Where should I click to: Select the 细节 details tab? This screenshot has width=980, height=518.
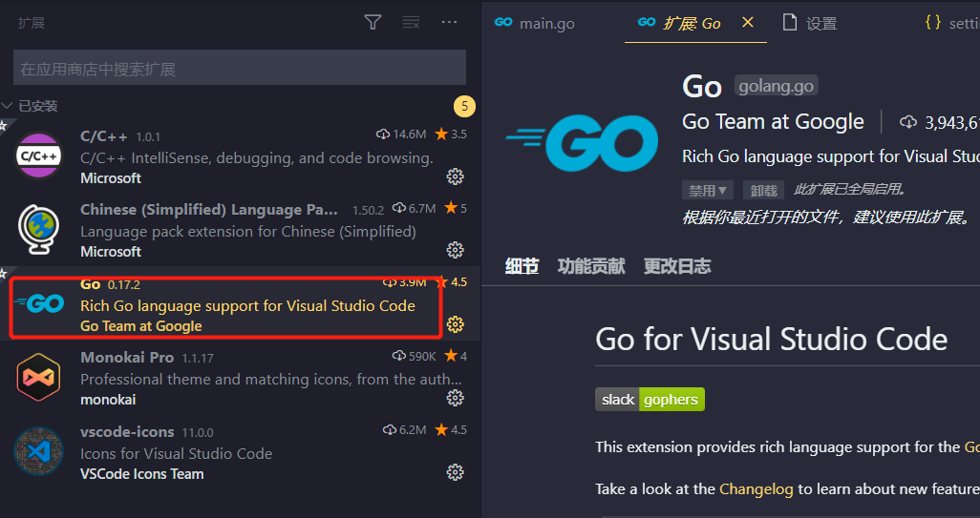click(x=522, y=266)
